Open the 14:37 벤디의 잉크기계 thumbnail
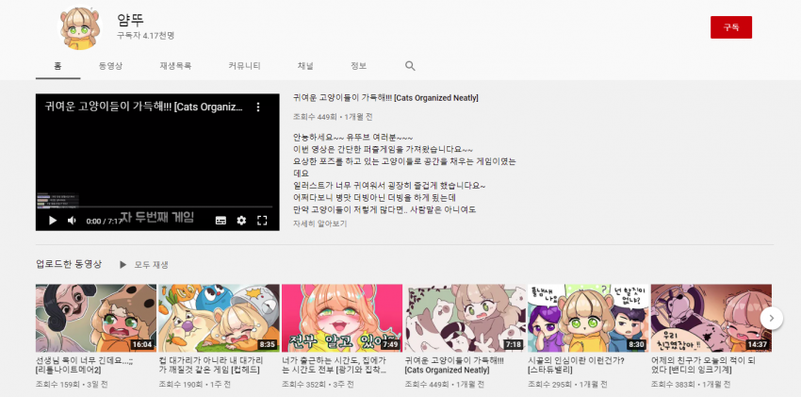Image resolution: width=801 pixels, height=397 pixels. click(711, 318)
